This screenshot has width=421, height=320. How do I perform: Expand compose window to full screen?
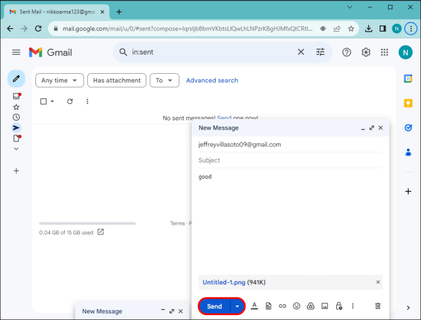pyautogui.click(x=372, y=128)
